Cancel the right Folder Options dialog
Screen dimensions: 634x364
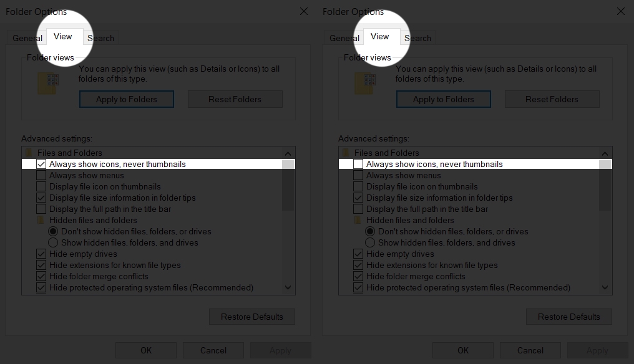[x=530, y=350]
